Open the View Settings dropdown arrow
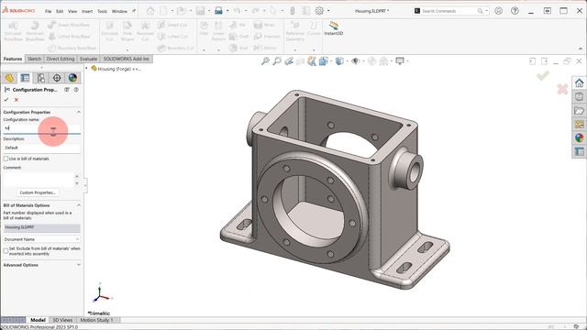This screenshot has height=330, width=587. (407, 61)
